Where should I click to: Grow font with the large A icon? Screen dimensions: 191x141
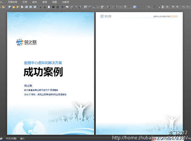[45, 7]
